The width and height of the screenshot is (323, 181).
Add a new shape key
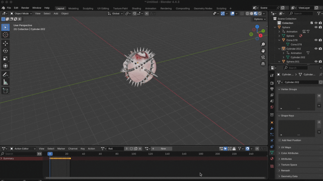coord(319,122)
